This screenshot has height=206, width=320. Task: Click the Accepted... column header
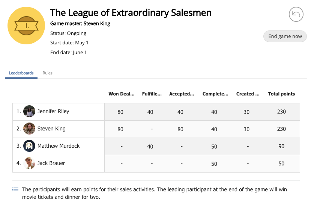coord(182,94)
